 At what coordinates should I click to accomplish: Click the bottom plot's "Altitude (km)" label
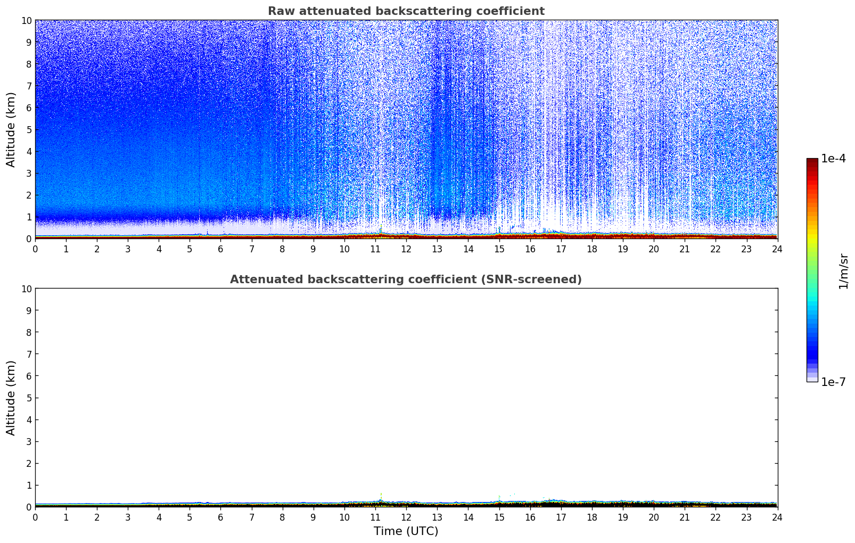coord(11,398)
